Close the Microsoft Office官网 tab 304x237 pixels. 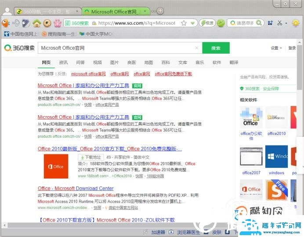pyautogui.click(x=145, y=11)
